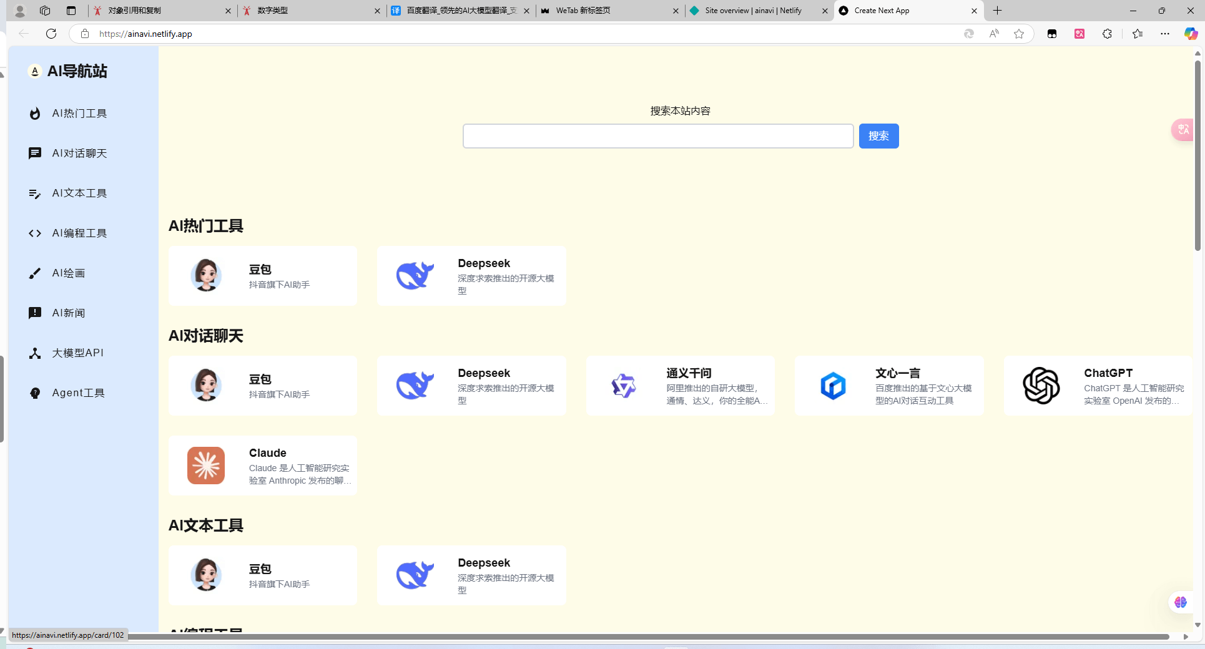Open browser Settings and more menu
1205x649 pixels.
pyautogui.click(x=1165, y=34)
